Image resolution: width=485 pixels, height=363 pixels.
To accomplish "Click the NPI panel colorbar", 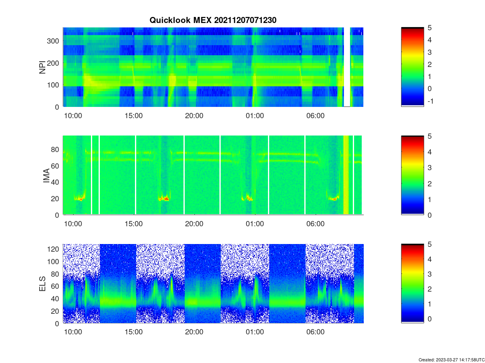I will (x=412, y=67).
